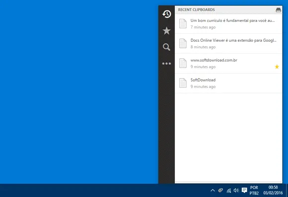Click the document icon beside SoftDownload entry
The height and width of the screenshot is (197, 288).
point(183,83)
